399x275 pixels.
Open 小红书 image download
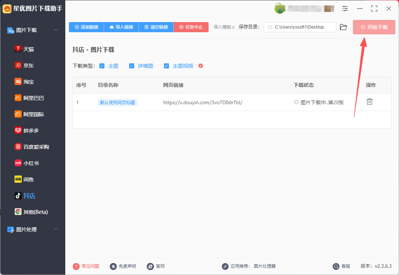pyautogui.click(x=27, y=163)
